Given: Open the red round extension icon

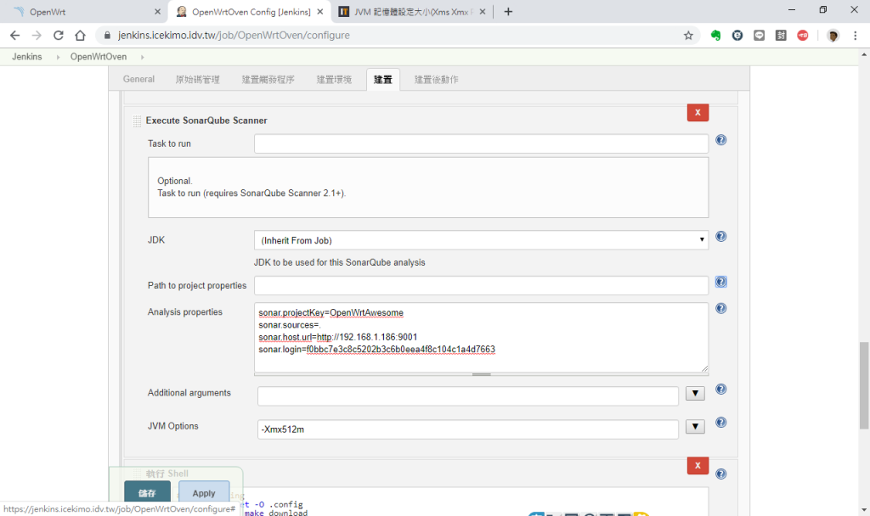Looking at the screenshot, I should pos(802,36).
